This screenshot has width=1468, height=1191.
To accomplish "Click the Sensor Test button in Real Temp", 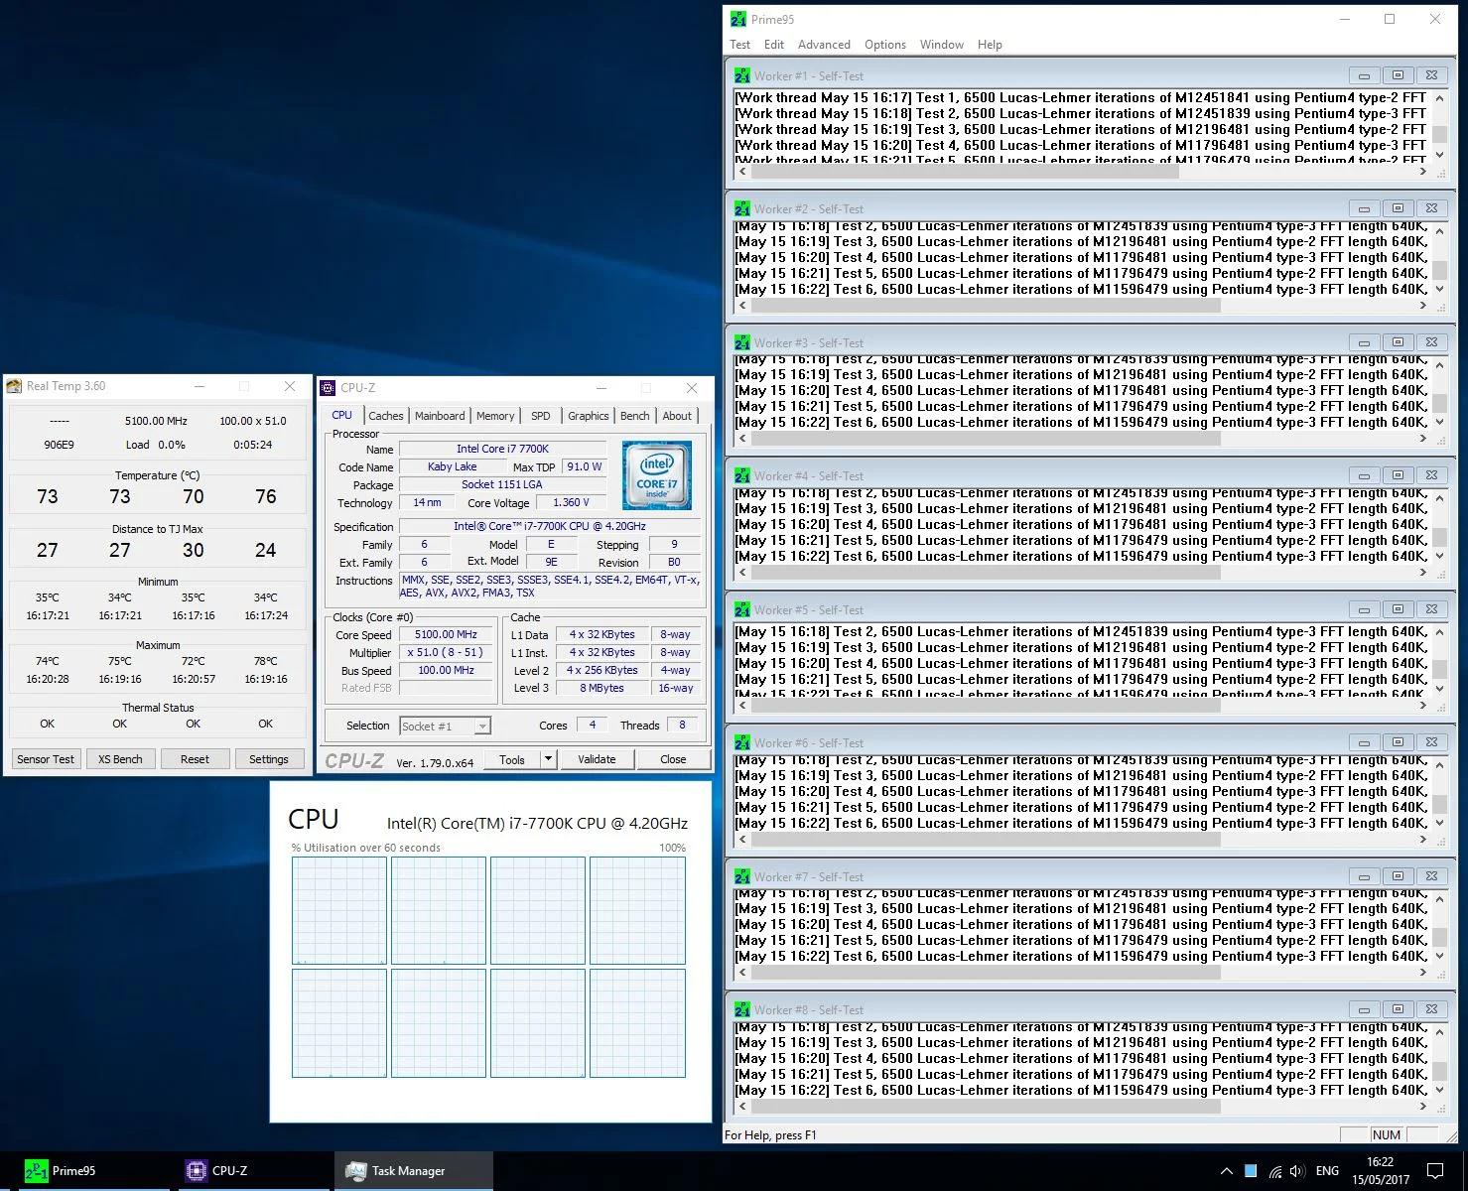I will (x=46, y=759).
